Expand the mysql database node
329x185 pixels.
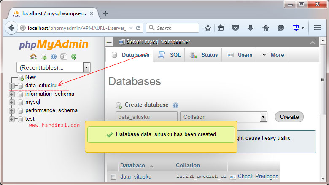tap(12, 102)
